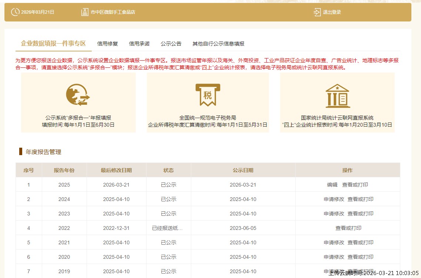
Task: Open the tax stamp icon for 电子税务局
Action: (208, 94)
